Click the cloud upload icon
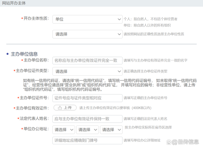The image size is (203, 149). (60, 108)
